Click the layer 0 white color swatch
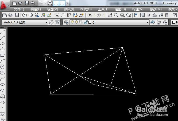The image size is (178, 121). 90,23
